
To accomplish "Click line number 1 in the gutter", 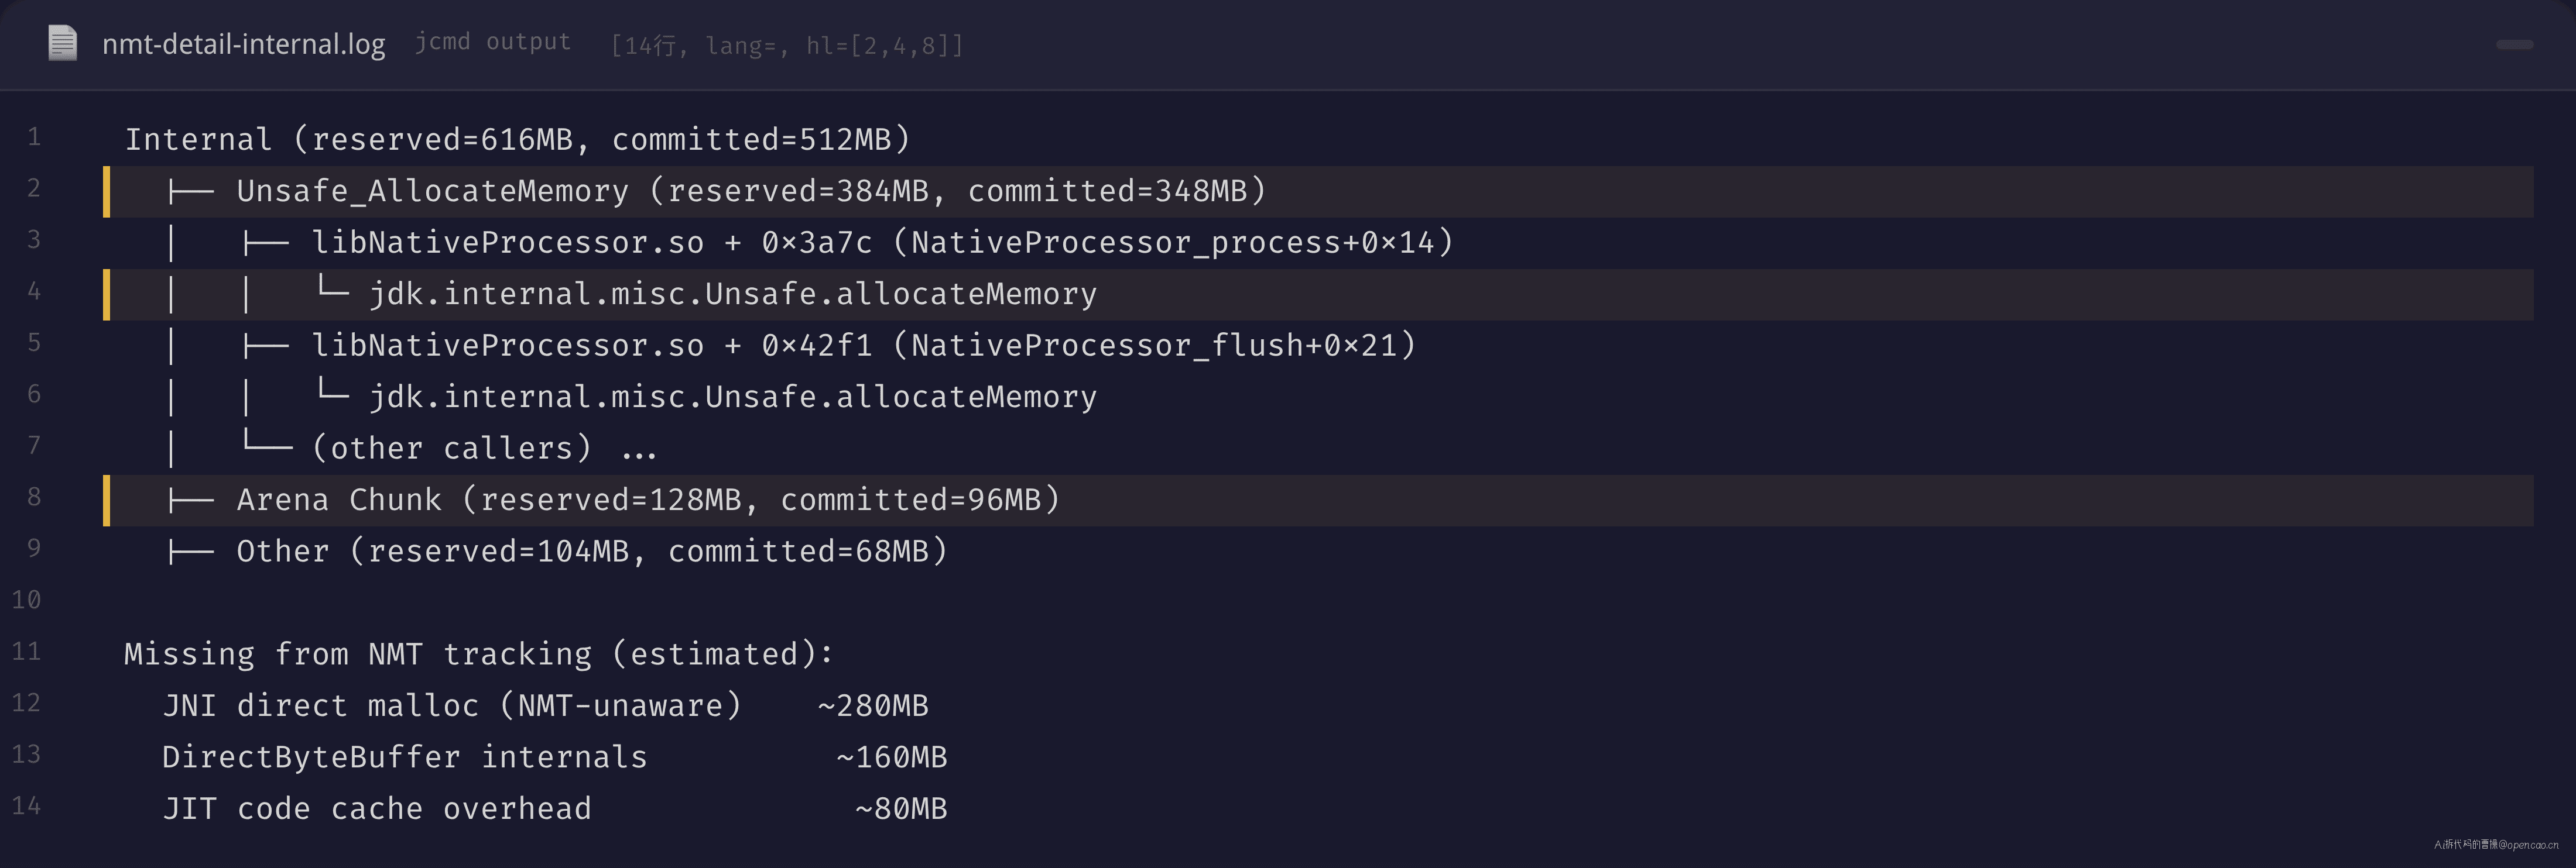I will pyautogui.click(x=34, y=138).
